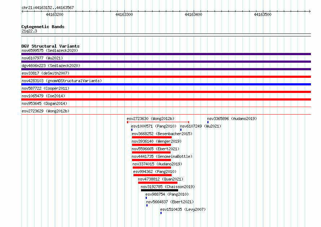Open nsv6107249 (Wu2021) label

201,126
